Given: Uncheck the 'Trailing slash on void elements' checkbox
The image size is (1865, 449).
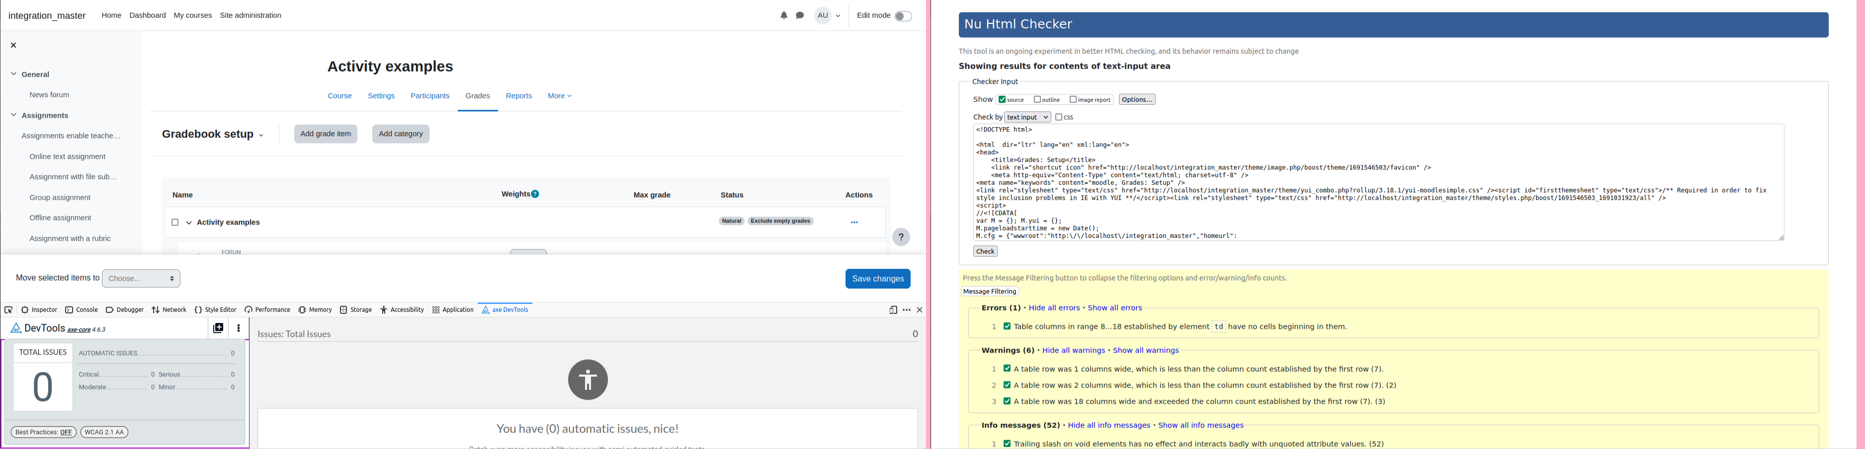Looking at the screenshot, I should [x=1007, y=443].
